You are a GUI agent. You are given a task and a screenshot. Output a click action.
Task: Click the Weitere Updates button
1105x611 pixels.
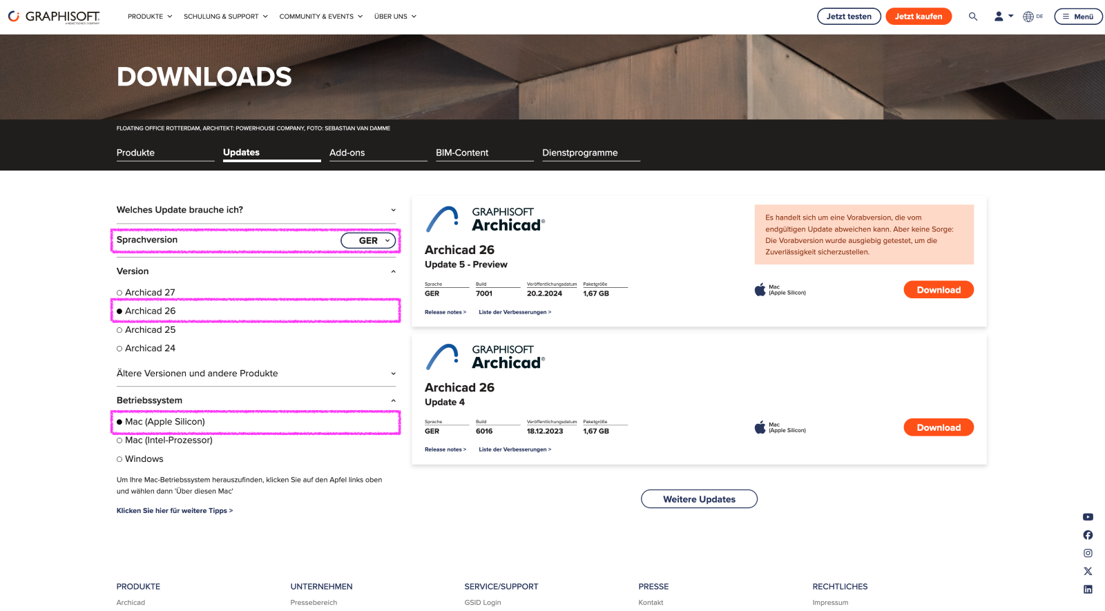699,499
